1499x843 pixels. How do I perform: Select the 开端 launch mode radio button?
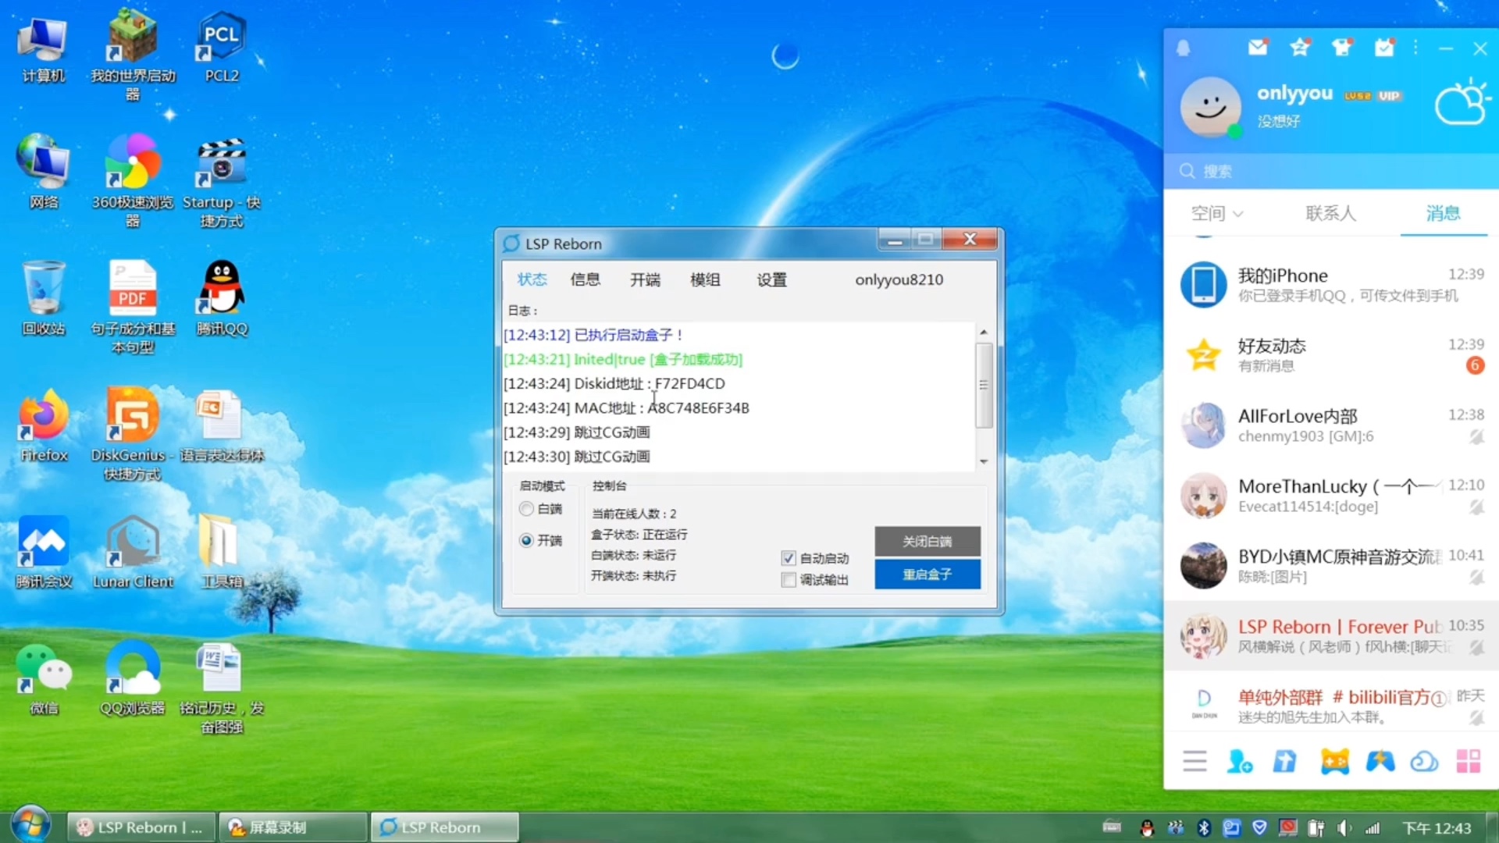point(527,540)
